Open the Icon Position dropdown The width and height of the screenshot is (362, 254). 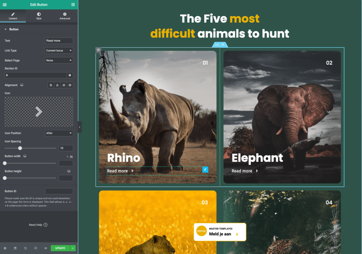pyautogui.click(x=59, y=133)
